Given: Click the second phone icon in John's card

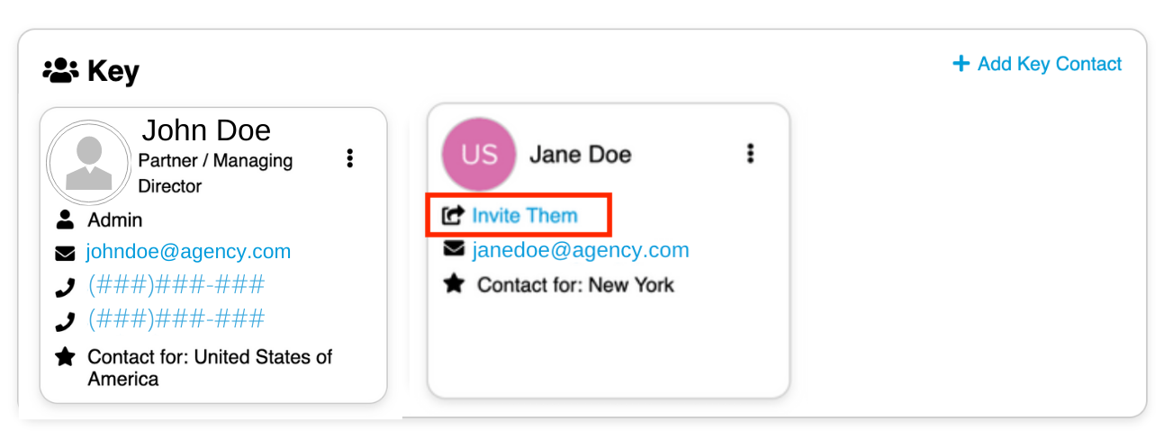Looking at the screenshot, I should click(x=65, y=322).
